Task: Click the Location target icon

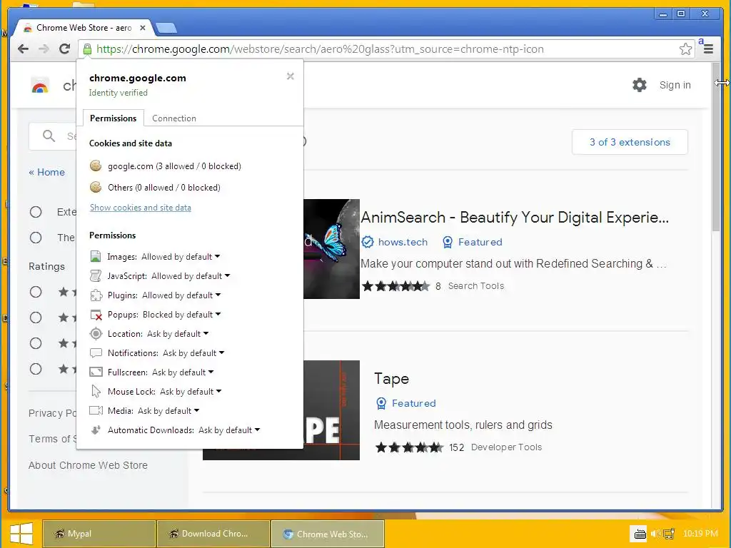Action: (x=96, y=334)
